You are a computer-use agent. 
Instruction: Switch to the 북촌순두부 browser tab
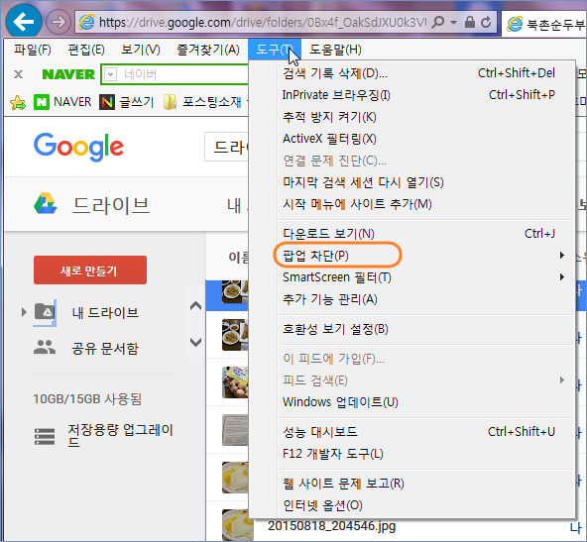tap(544, 25)
